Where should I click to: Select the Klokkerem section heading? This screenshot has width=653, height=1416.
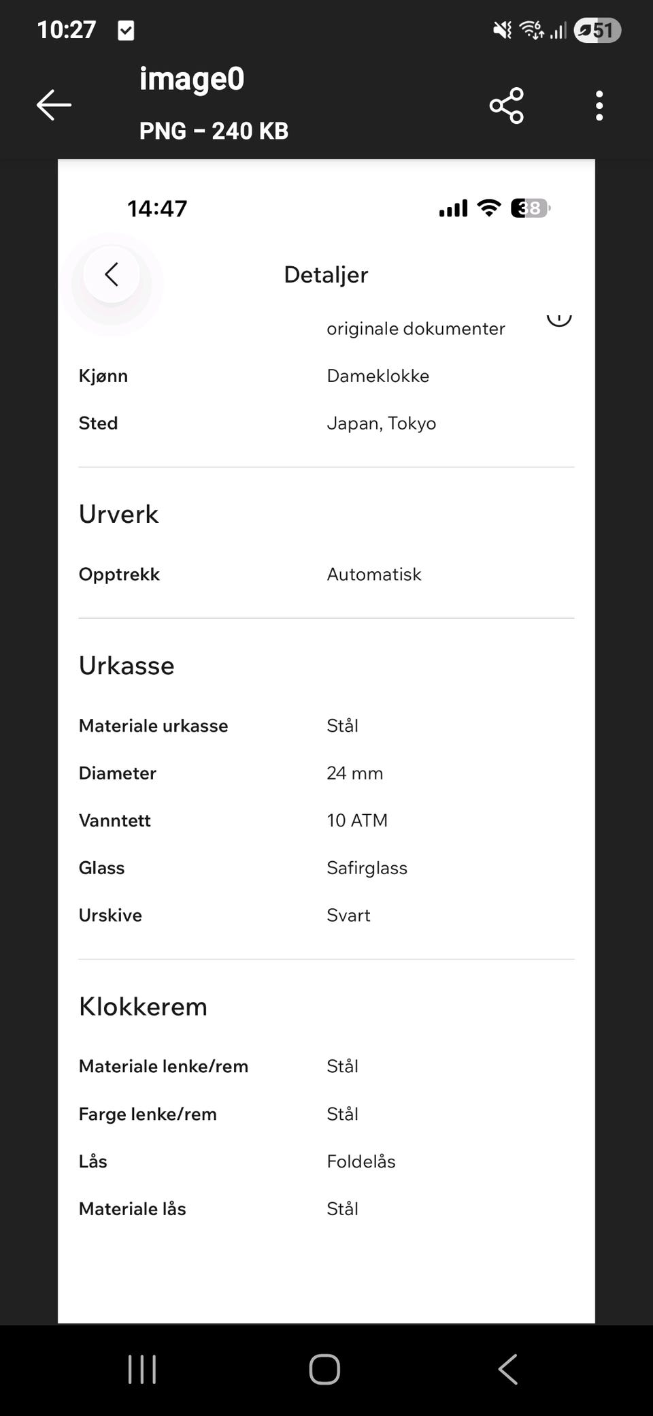[143, 1006]
